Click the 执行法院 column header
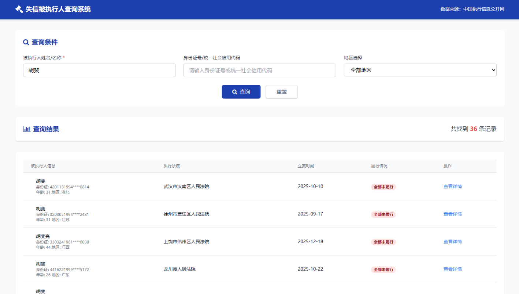 [171, 166]
